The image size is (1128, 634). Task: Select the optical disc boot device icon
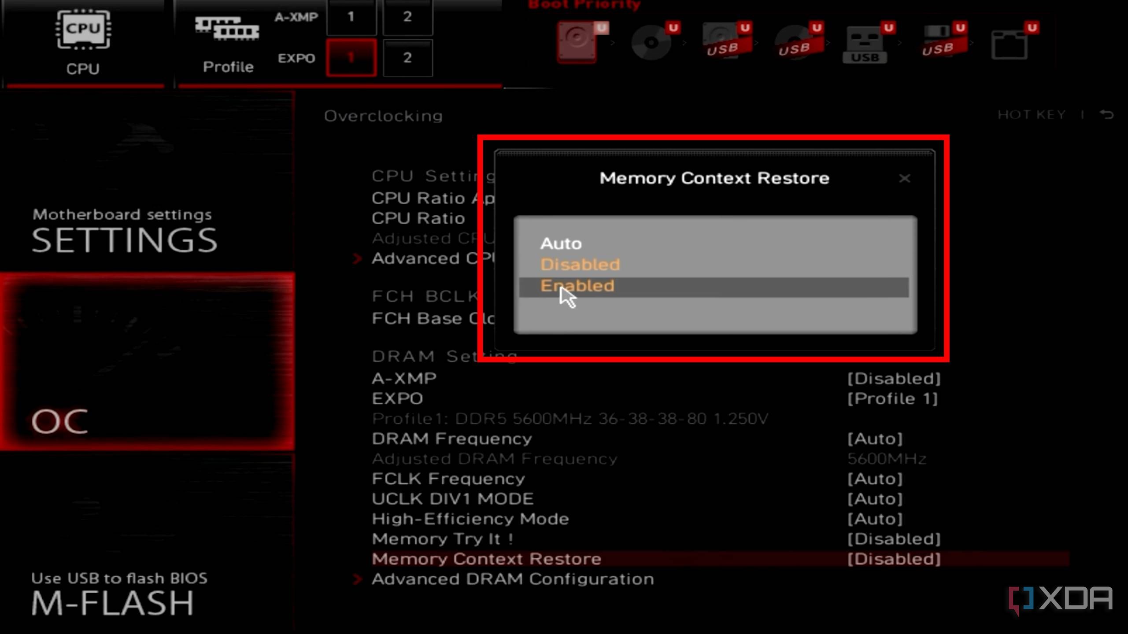pyautogui.click(x=651, y=42)
